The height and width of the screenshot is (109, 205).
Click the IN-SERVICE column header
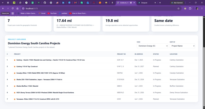pos(139,54)
